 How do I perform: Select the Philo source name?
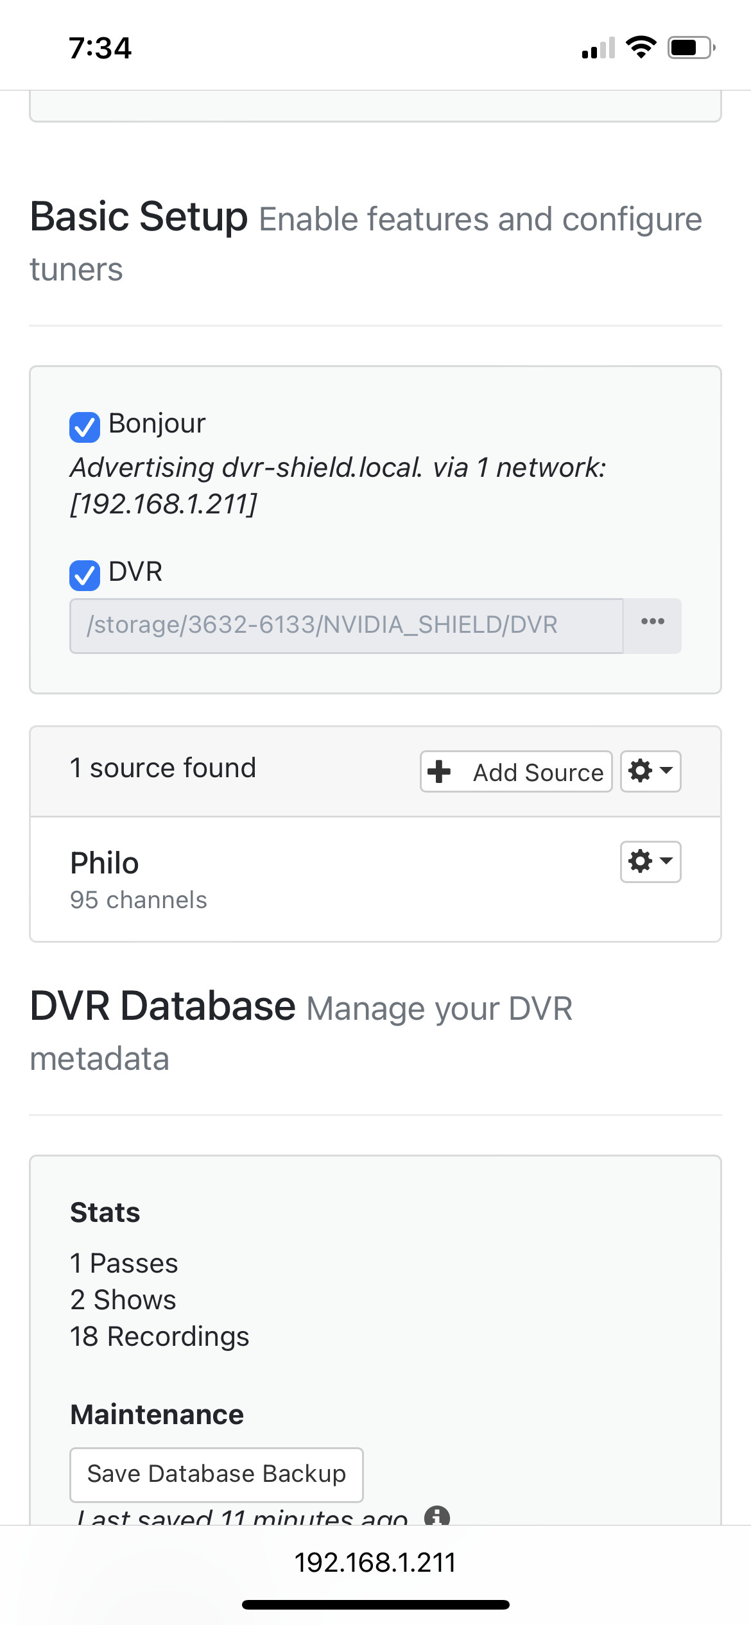tap(105, 863)
